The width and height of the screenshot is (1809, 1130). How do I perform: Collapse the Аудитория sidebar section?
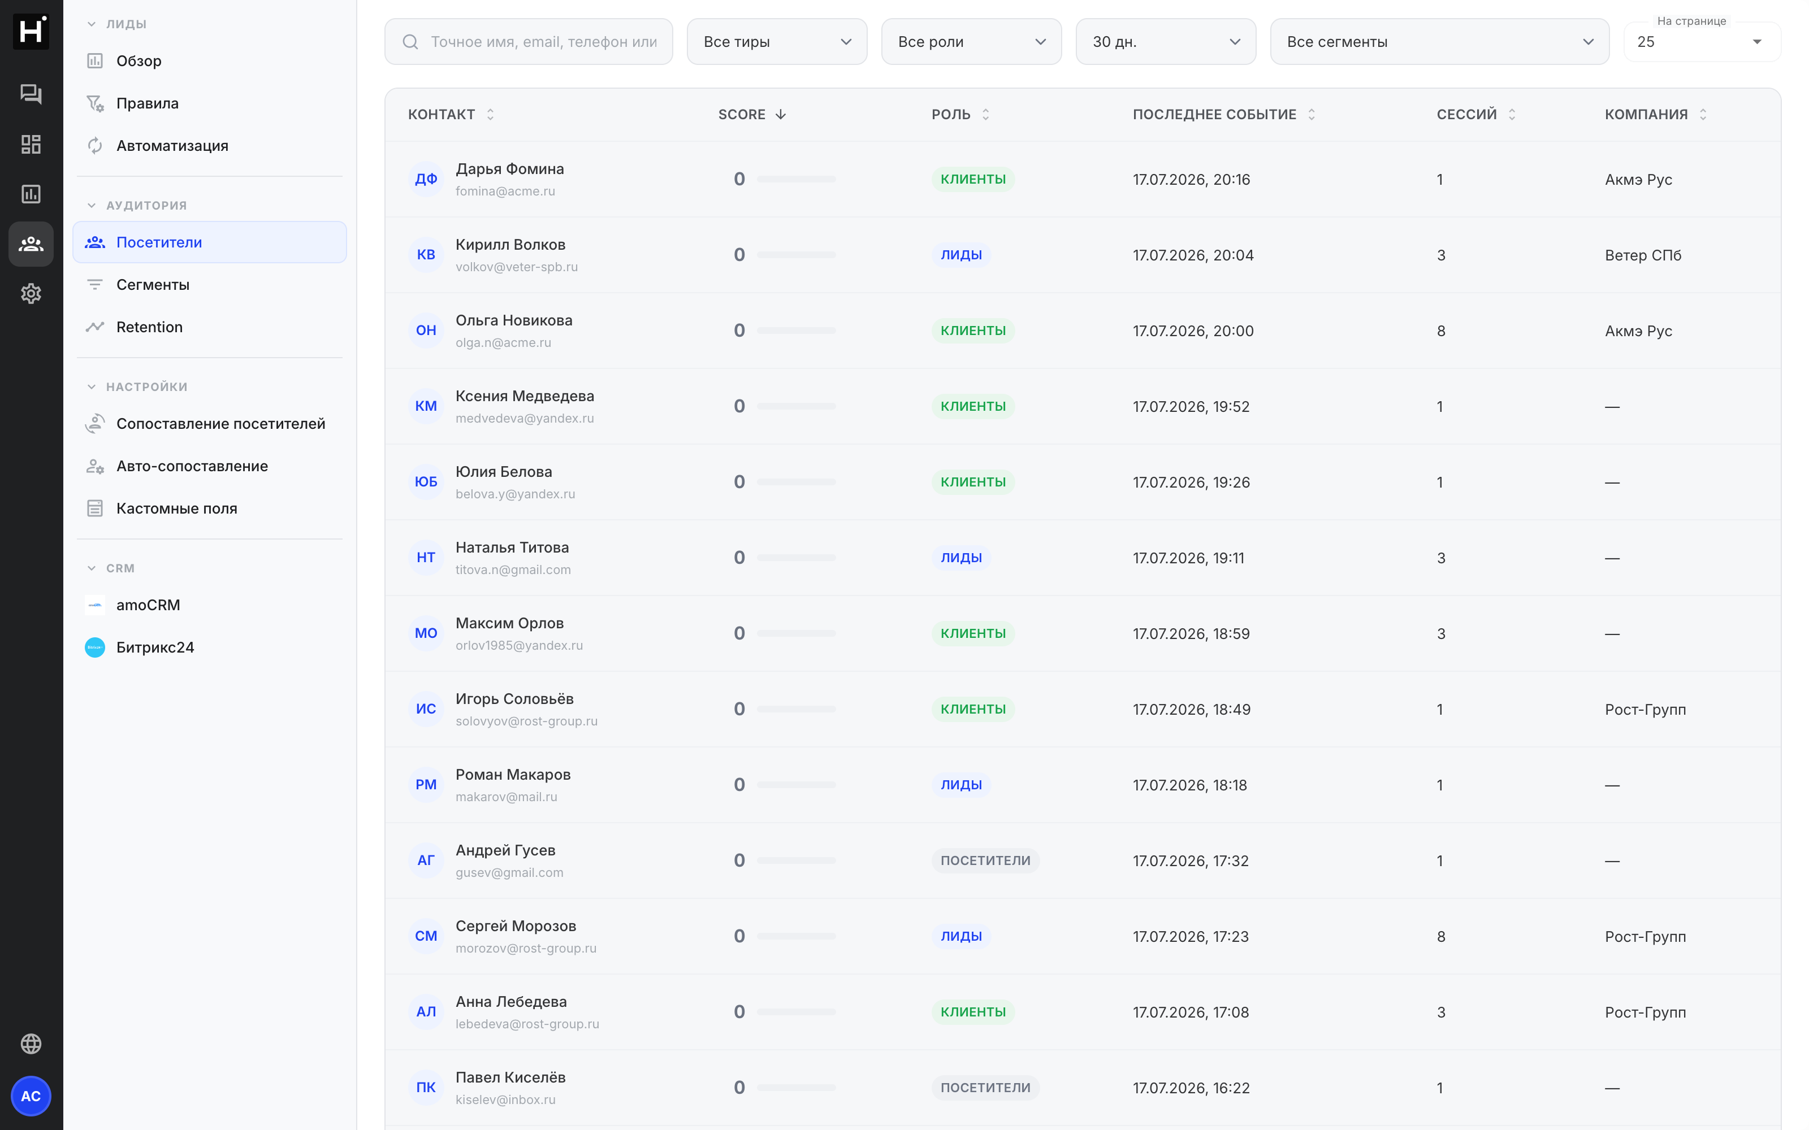click(x=91, y=205)
